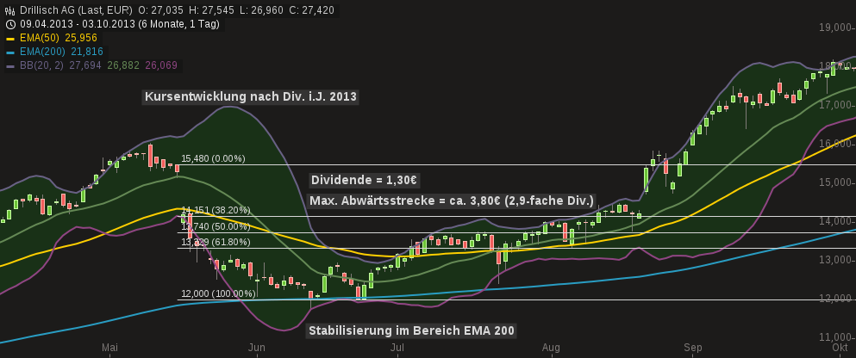Click the 'Sep' month on time axis
Image resolution: width=856 pixels, height=358 pixels.
[693, 348]
